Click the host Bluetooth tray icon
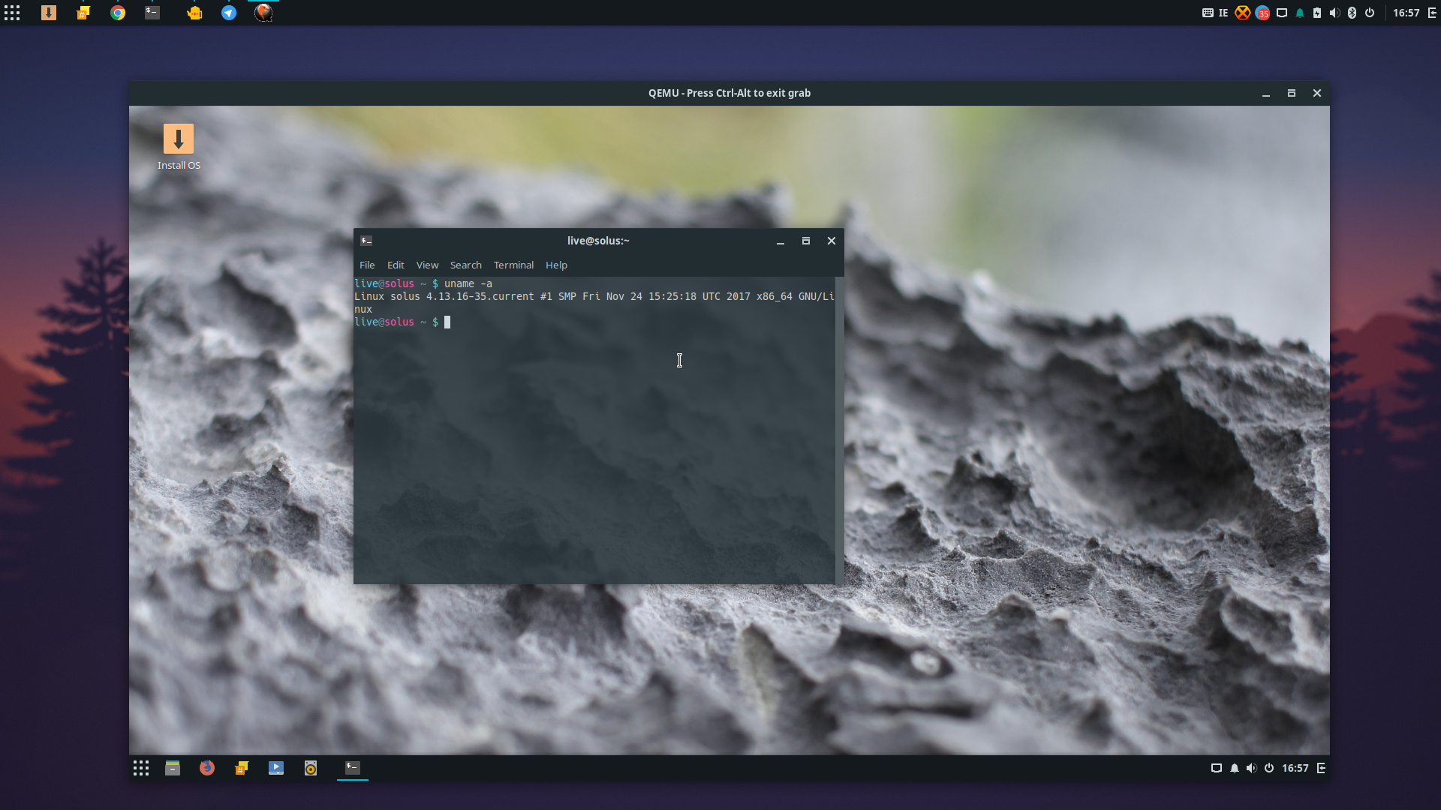 click(1352, 13)
